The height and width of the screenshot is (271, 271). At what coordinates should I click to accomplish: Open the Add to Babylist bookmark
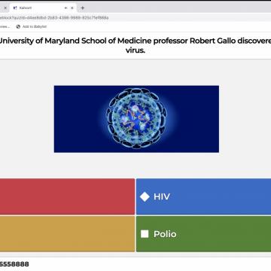pyautogui.click(x=32, y=26)
